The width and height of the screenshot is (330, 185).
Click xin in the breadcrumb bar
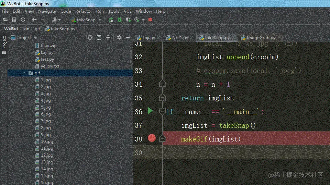(x=26, y=29)
